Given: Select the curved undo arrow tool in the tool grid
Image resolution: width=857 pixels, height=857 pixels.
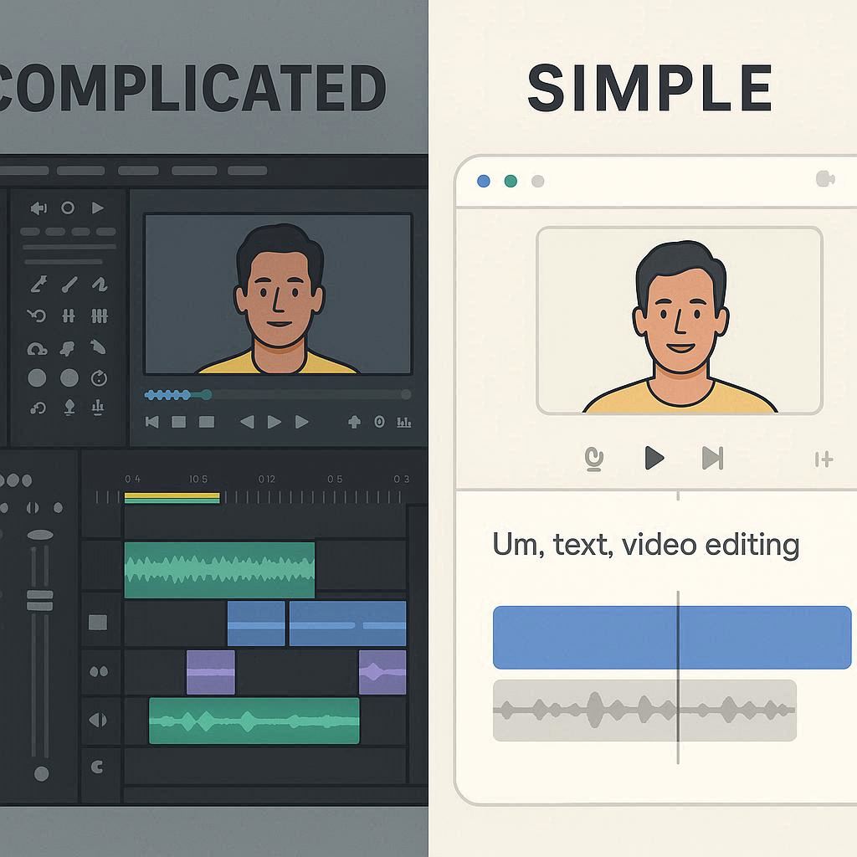Looking at the screenshot, I should 38,316.
